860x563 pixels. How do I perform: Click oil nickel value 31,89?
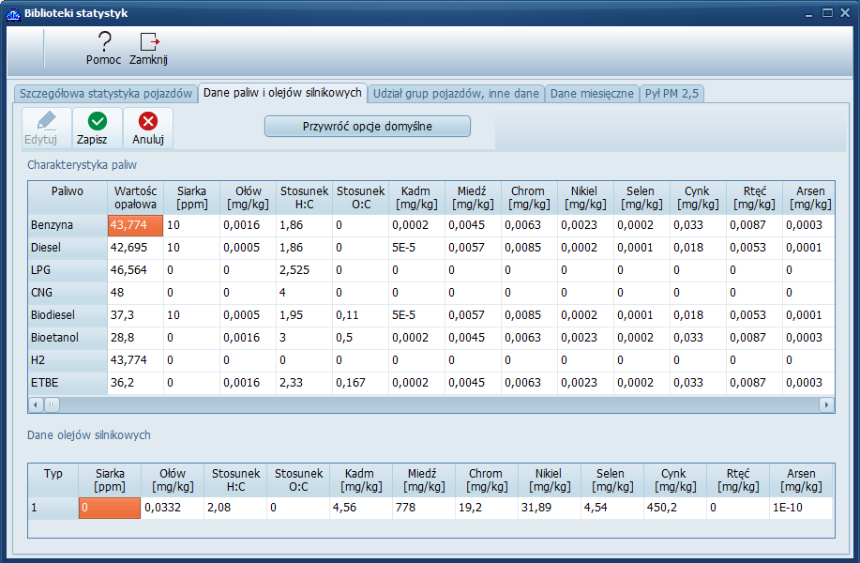click(x=549, y=508)
